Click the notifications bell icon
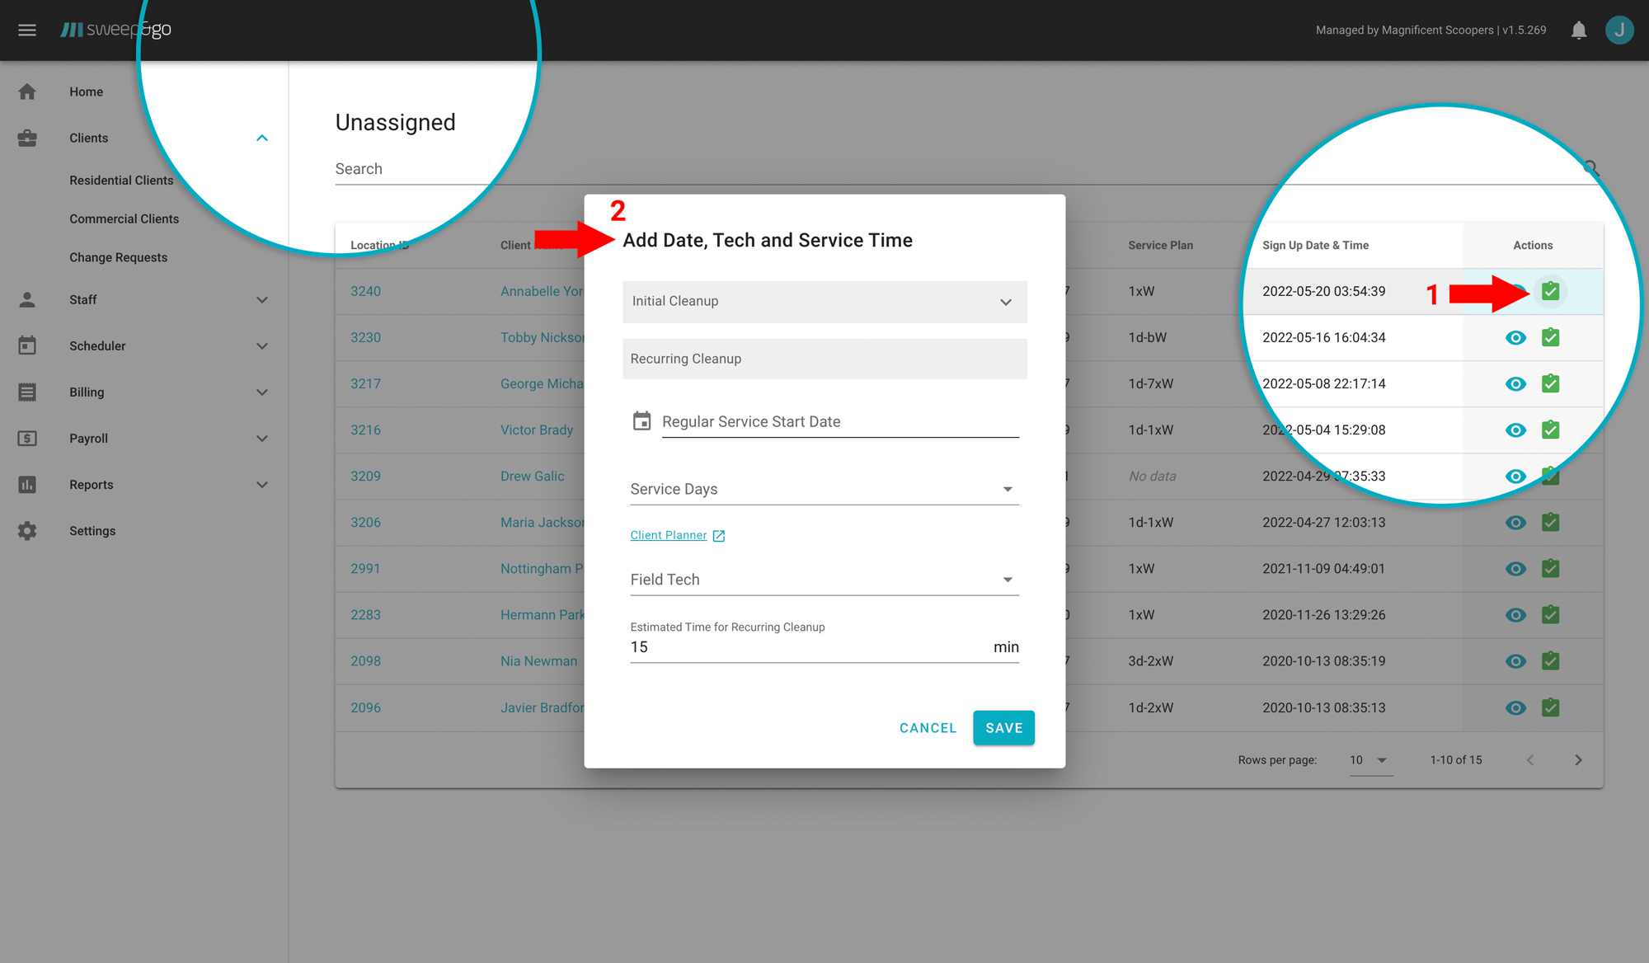The image size is (1649, 963). (1579, 30)
